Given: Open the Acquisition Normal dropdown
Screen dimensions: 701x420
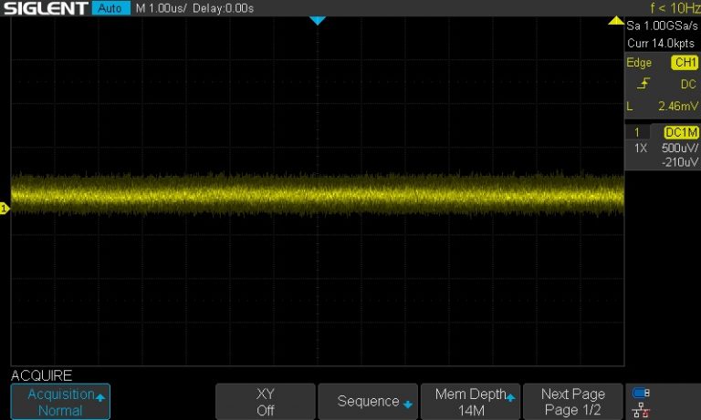Looking at the screenshot, I should [x=60, y=402].
